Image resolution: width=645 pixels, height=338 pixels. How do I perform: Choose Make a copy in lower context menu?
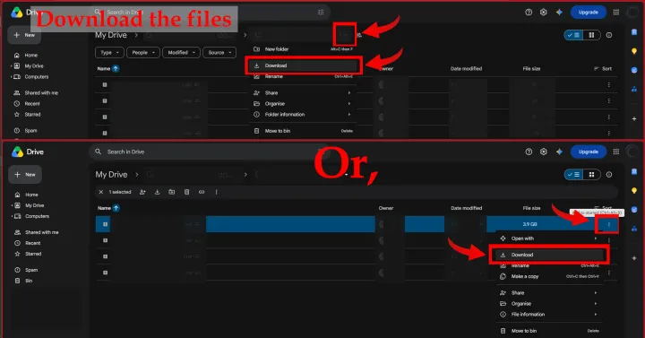549,276
